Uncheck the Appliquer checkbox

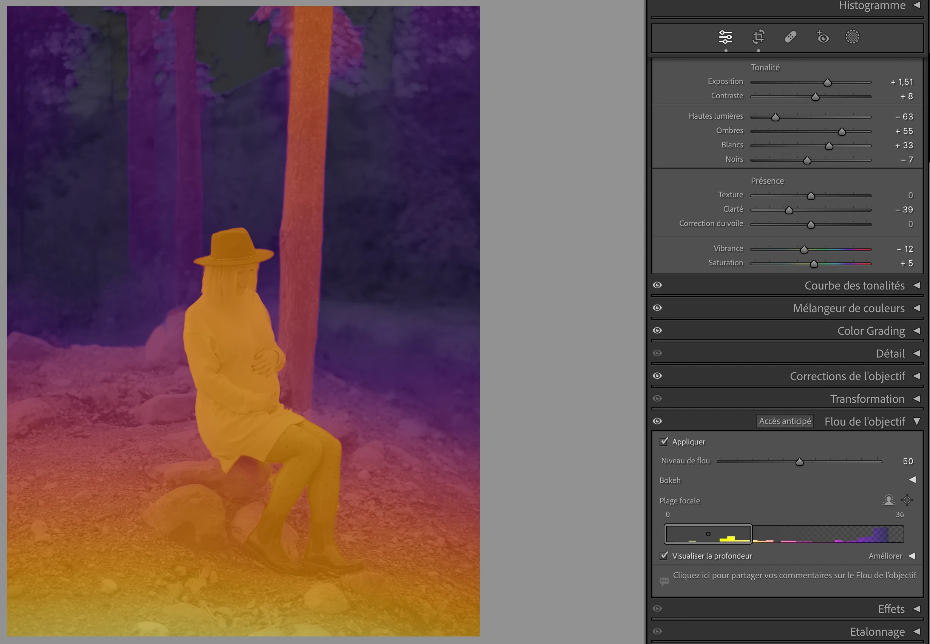pyautogui.click(x=664, y=441)
